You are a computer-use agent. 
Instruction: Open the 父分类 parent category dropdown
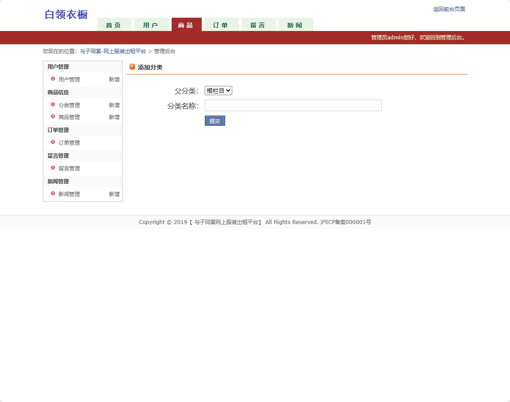pyautogui.click(x=218, y=90)
